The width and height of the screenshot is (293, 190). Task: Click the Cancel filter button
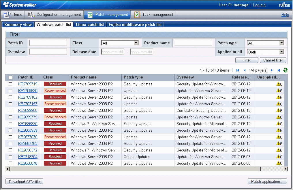pyautogui.click(x=273, y=60)
